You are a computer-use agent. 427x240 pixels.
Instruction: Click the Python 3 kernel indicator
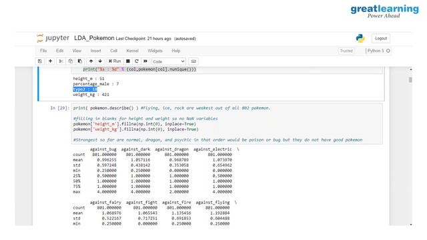pyautogui.click(x=378, y=51)
